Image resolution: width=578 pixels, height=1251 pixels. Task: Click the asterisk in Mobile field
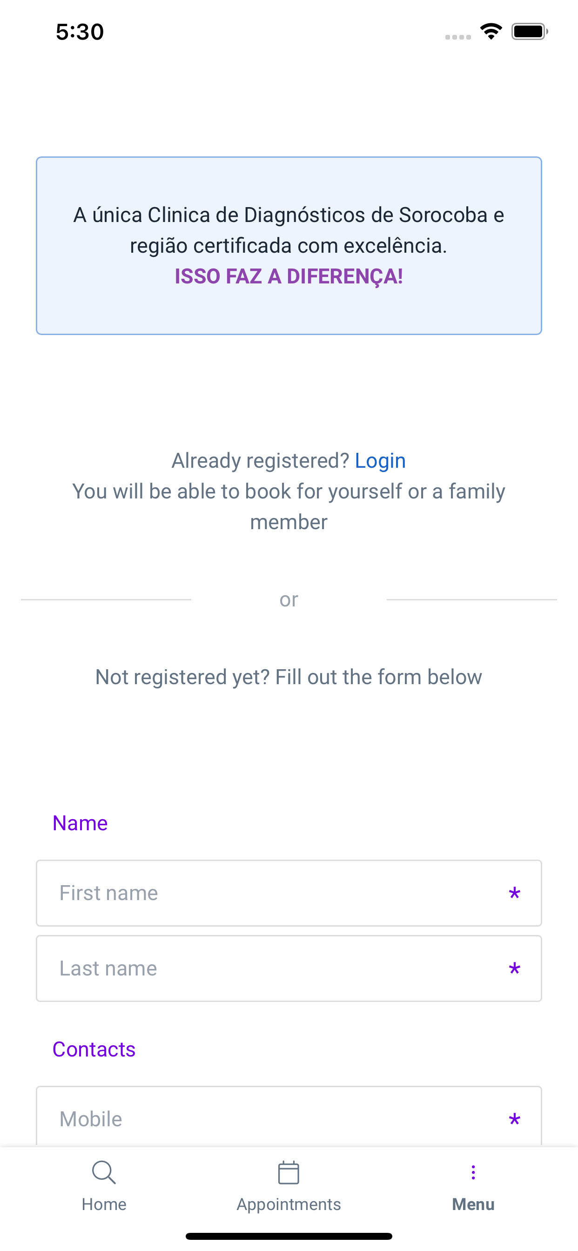[514, 1120]
